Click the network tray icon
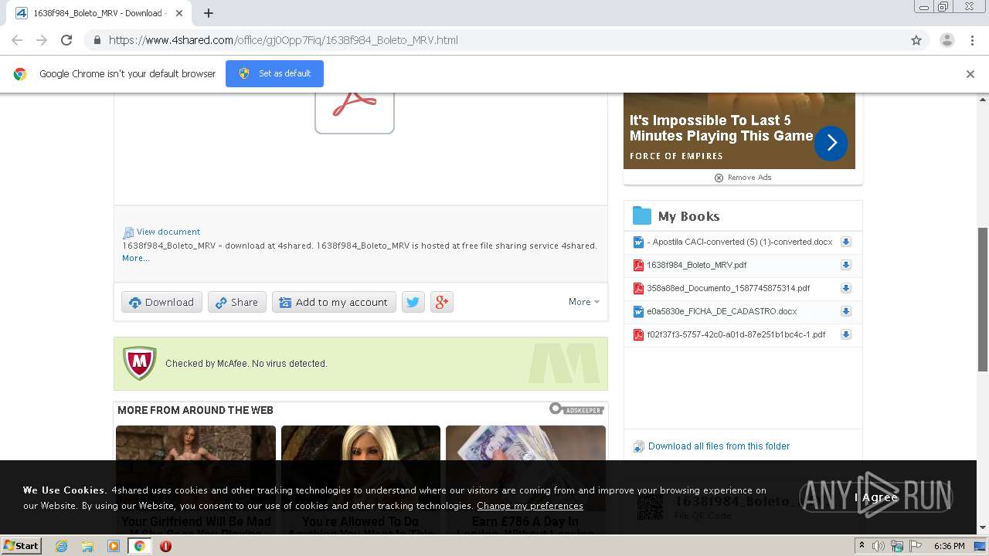This screenshot has width=989, height=556. [897, 546]
